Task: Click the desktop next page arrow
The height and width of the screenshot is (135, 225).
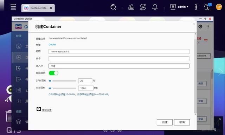Action: pyautogui.click(x=220, y=71)
